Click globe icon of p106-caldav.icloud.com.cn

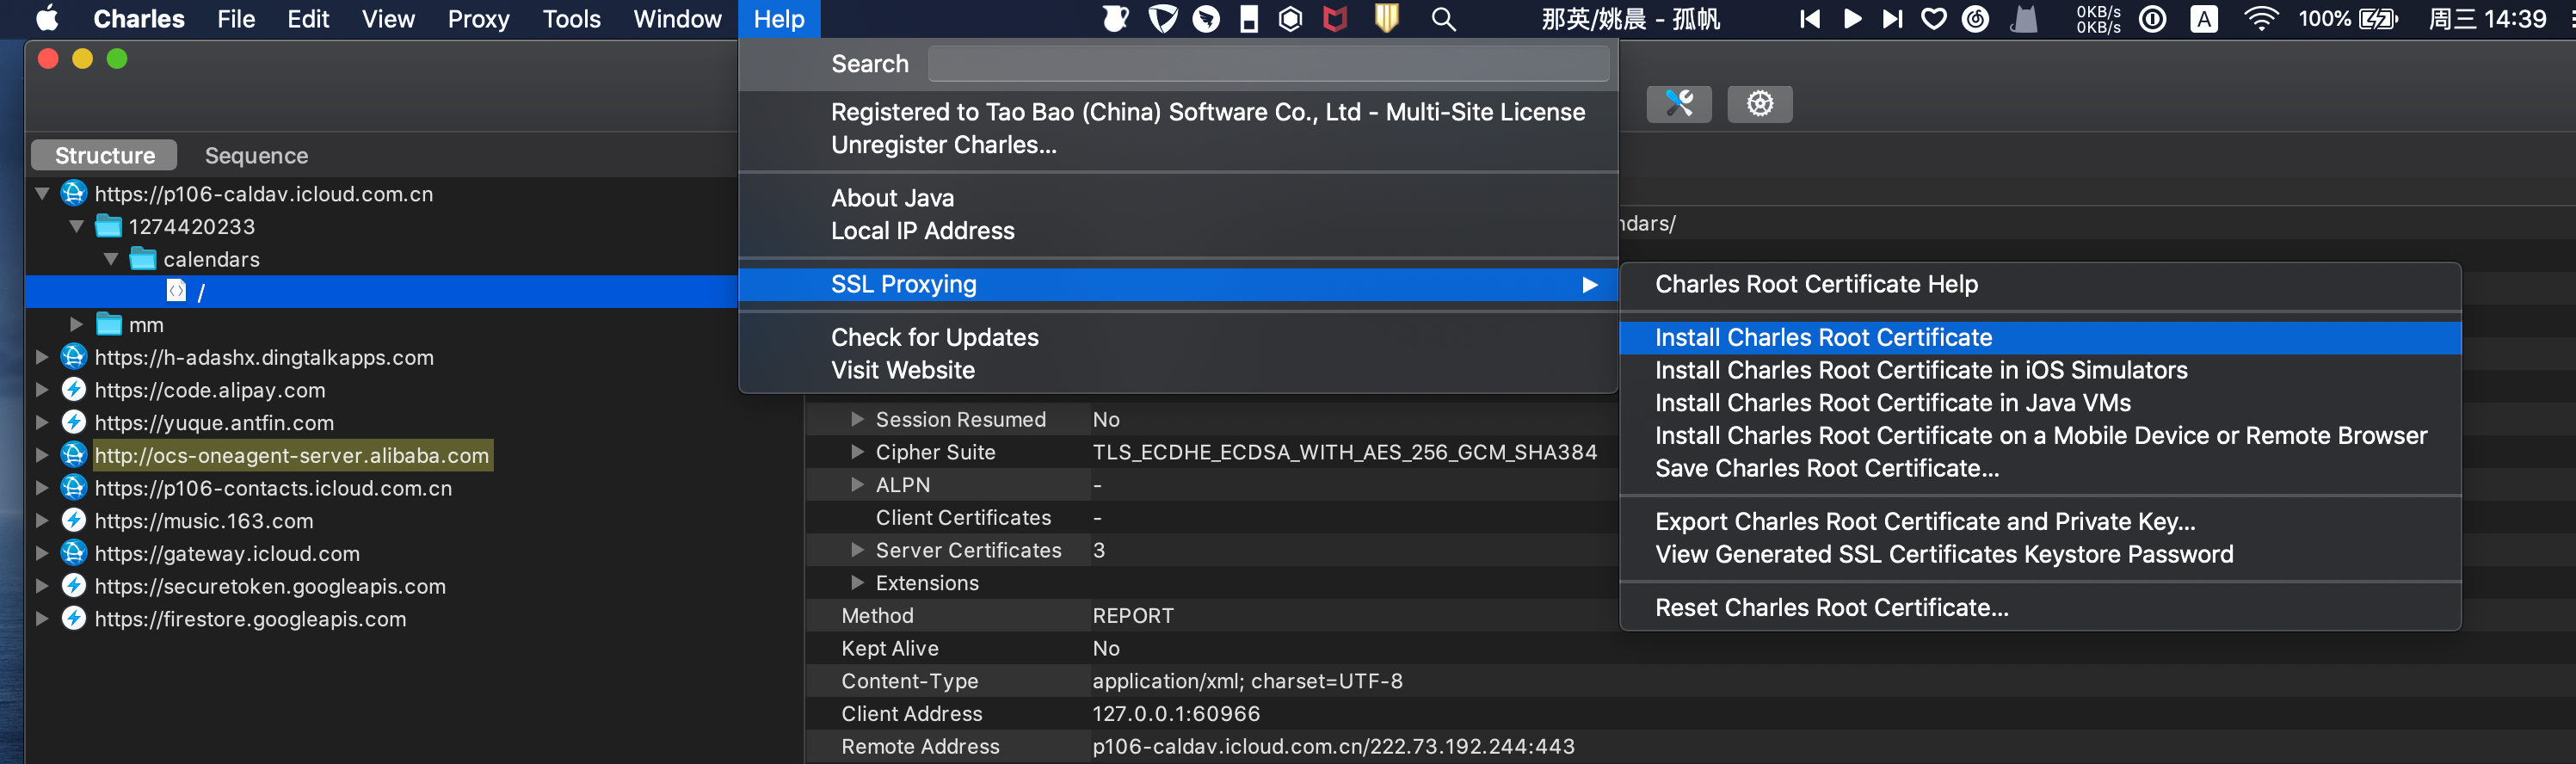tap(73, 193)
